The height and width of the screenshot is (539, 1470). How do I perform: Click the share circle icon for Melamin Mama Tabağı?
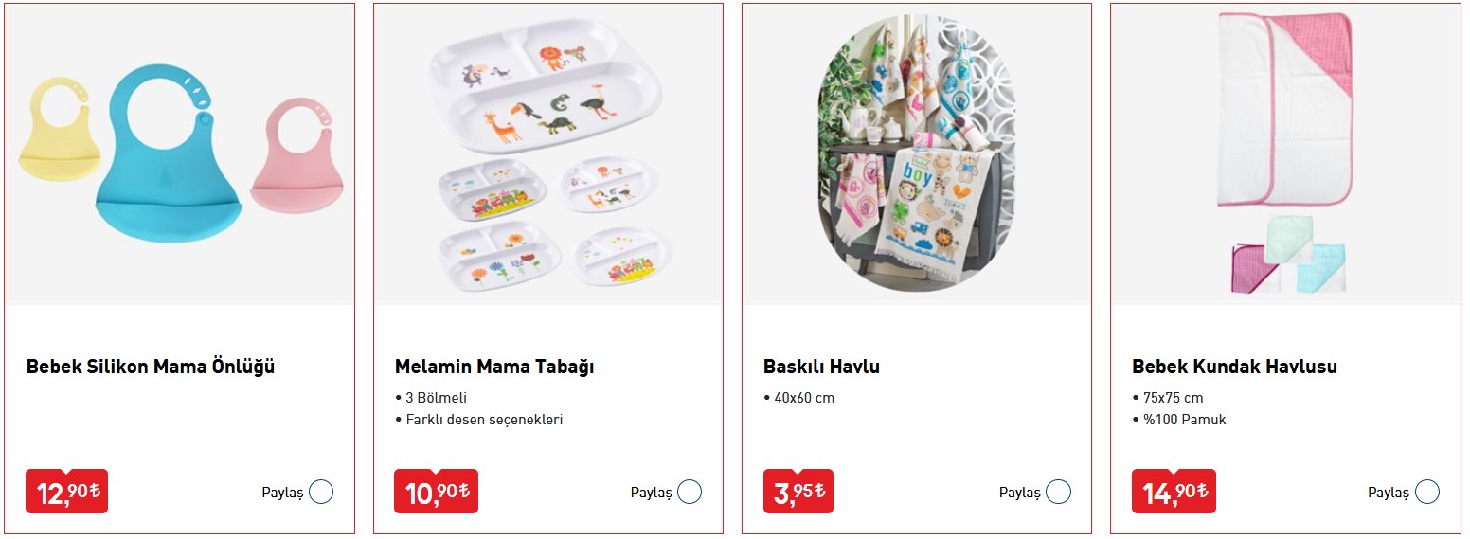click(690, 493)
